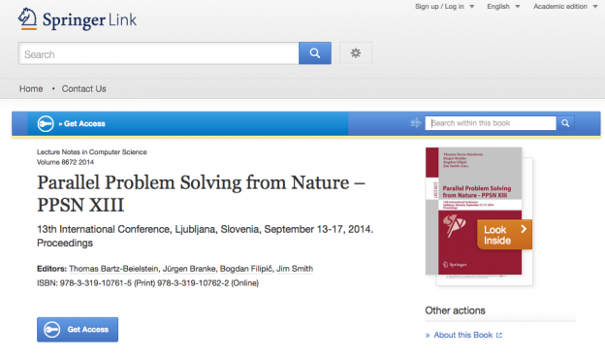This screenshot has height=359, width=605.
Task: Click the arrow icon left of book search
Action: [416, 123]
